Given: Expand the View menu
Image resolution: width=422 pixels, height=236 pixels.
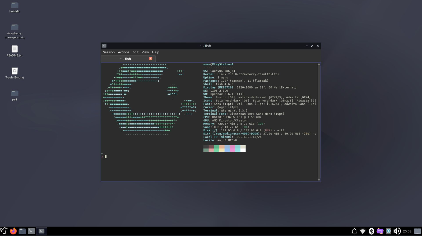Looking at the screenshot, I should pyautogui.click(x=145, y=52).
